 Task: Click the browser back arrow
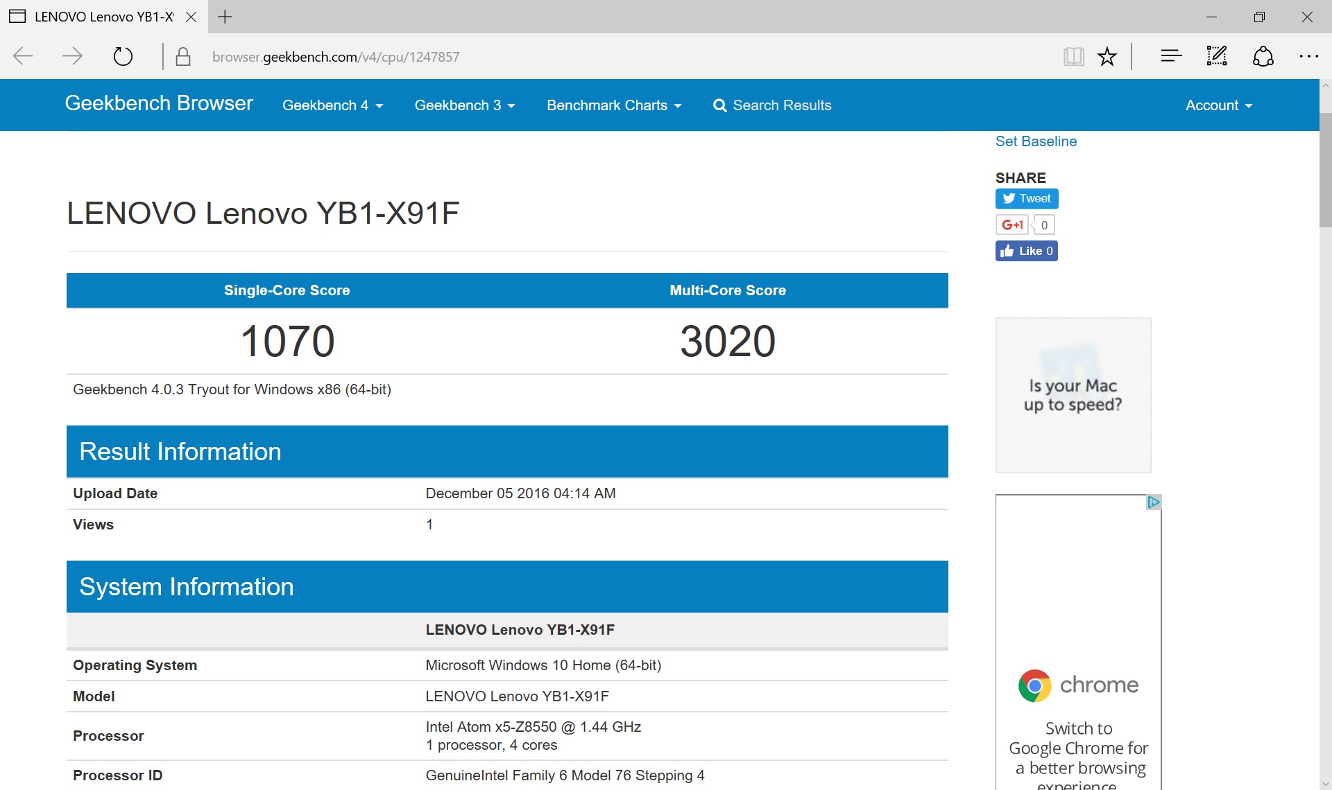(x=24, y=56)
